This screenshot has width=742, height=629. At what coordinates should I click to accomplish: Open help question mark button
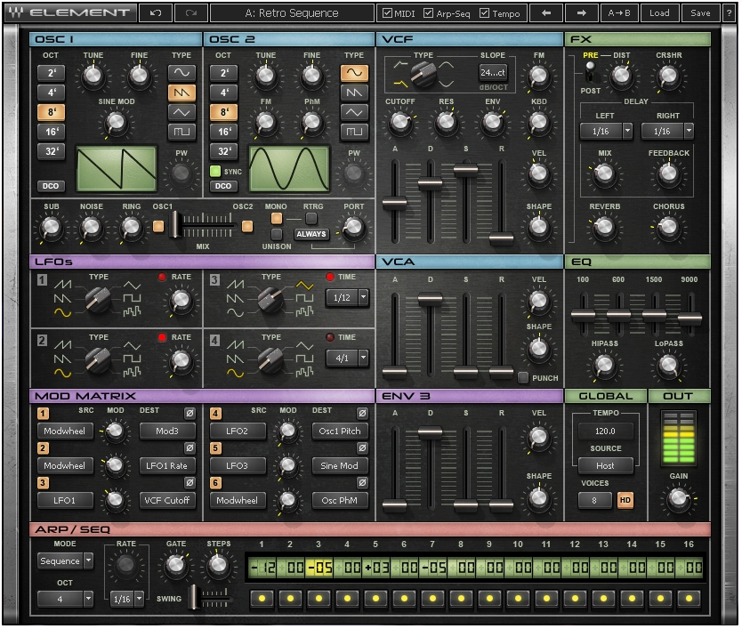pyautogui.click(x=729, y=13)
